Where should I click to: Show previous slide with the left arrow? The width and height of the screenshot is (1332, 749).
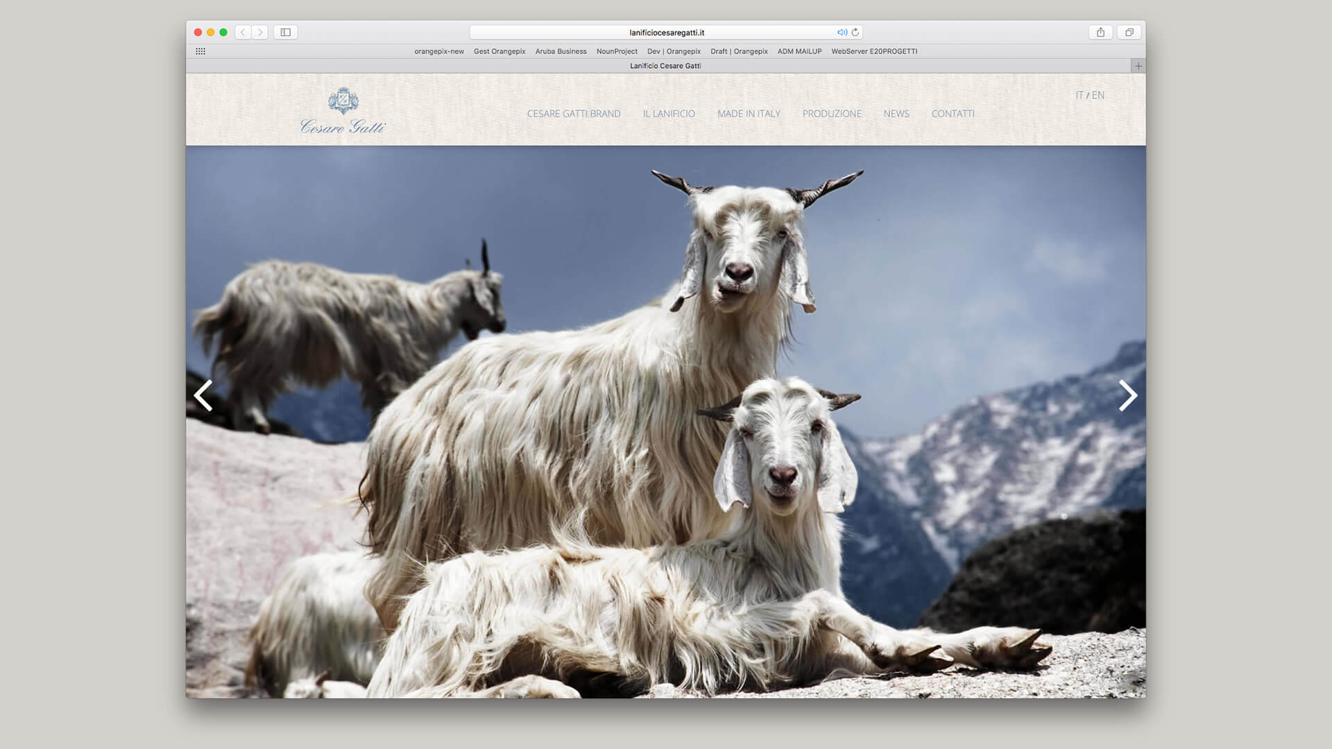pos(203,395)
